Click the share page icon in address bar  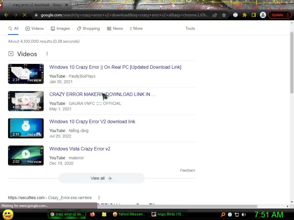[x=215, y=15]
